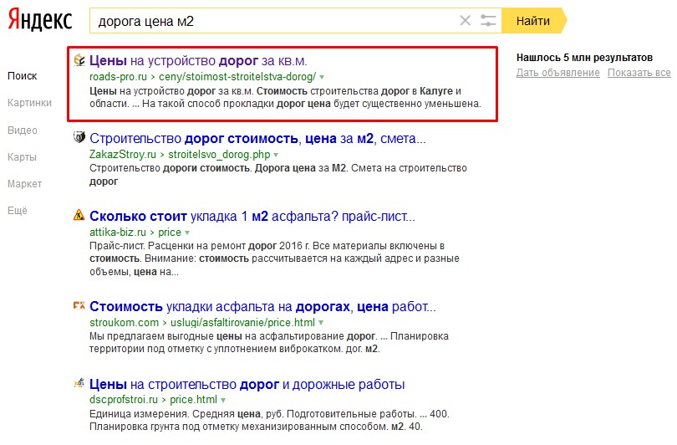Expand dropdown arrow next to stroitelsvo_dorog.php
677x445 pixels.
pos(276,155)
